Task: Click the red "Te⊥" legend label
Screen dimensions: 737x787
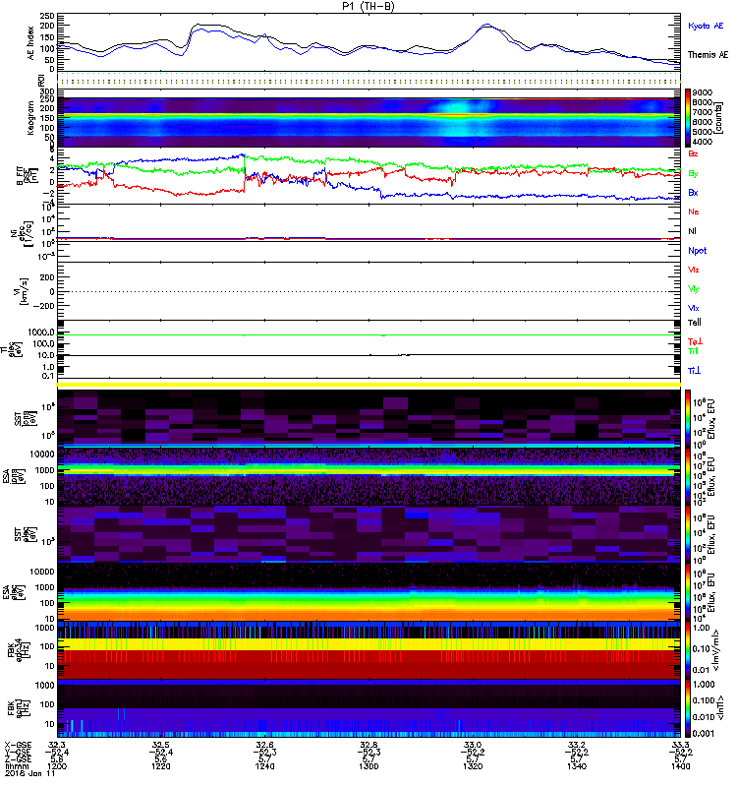Action: tap(695, 341)
